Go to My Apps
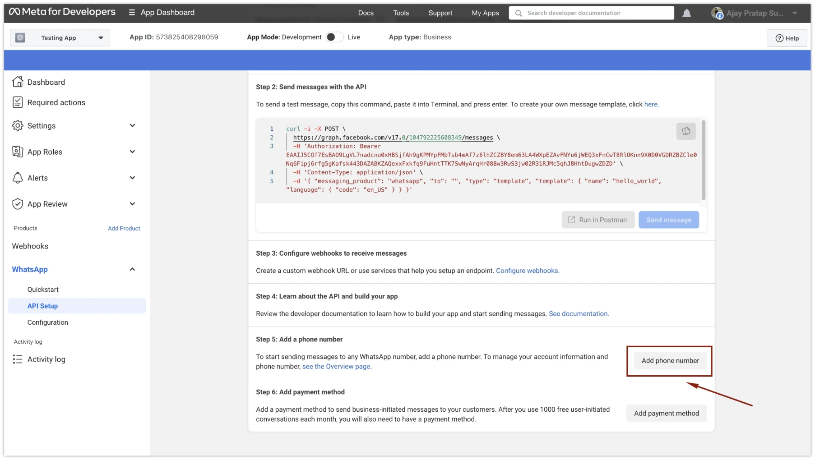 pyautogui.click(x=485, y=13)
